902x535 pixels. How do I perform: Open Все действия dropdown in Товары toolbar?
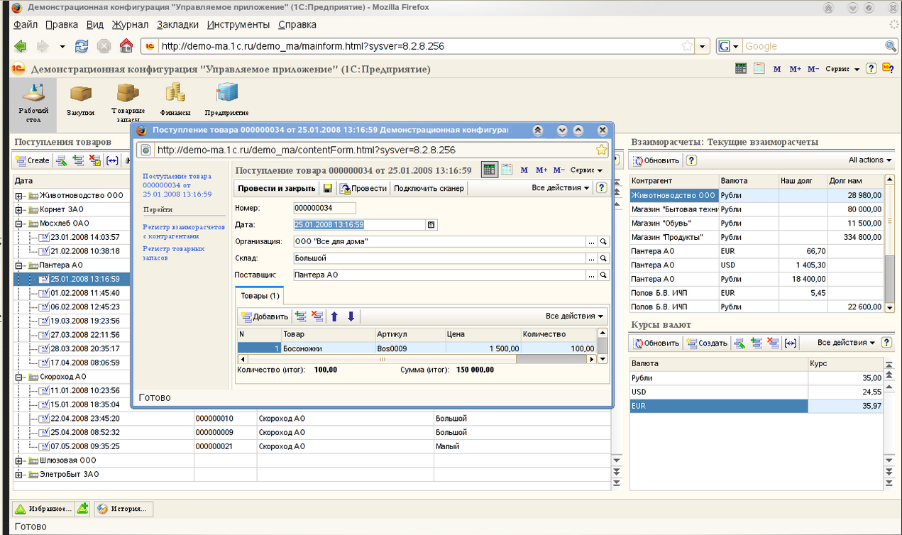575,316
